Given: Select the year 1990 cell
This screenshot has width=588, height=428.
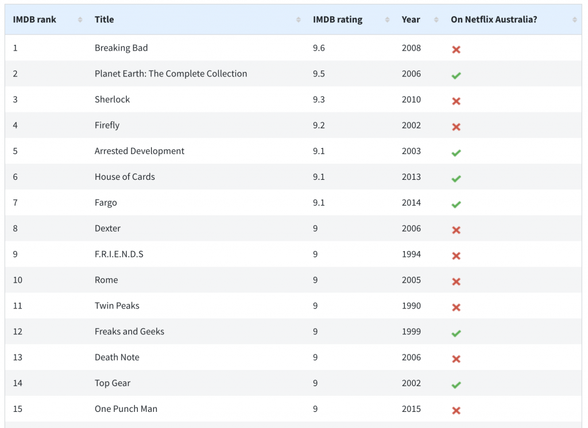Looking at the screenshot, I should coord(411,306).
